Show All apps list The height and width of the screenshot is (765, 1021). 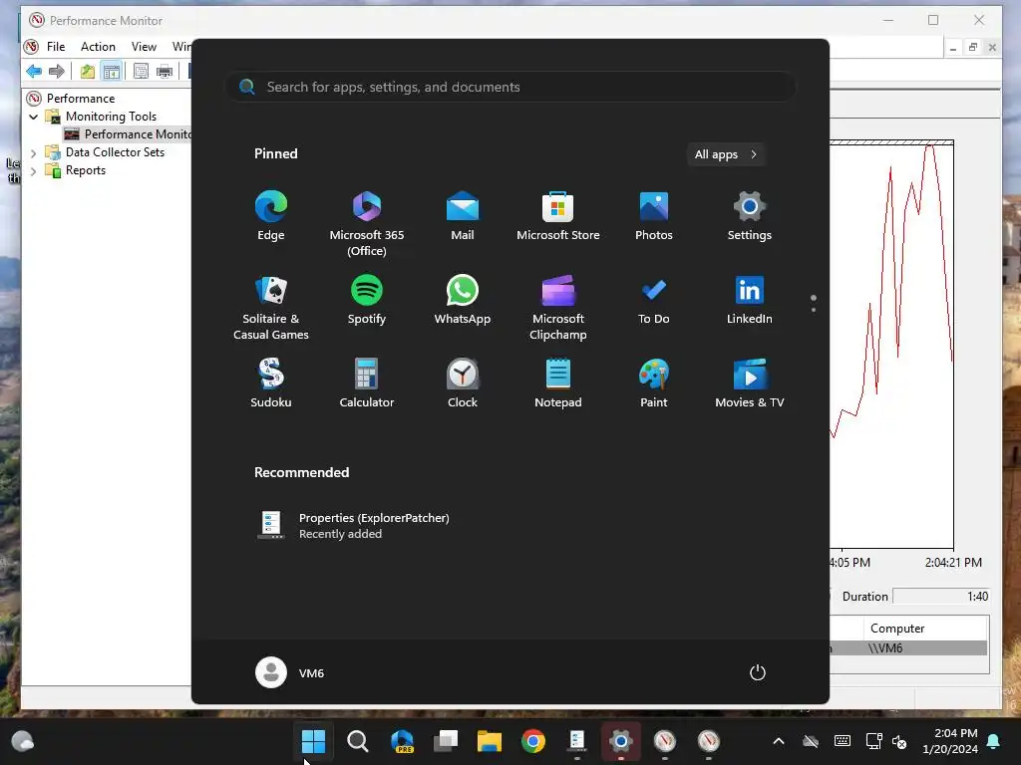point(726,154)
